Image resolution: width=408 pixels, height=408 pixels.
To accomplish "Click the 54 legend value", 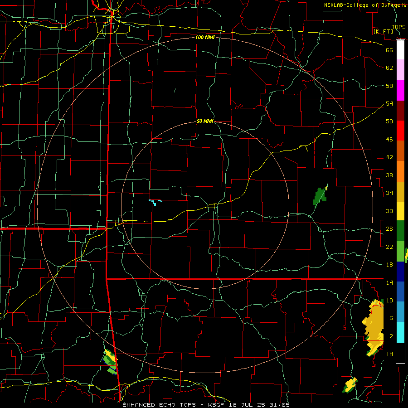I will click(x=389, y=103).
